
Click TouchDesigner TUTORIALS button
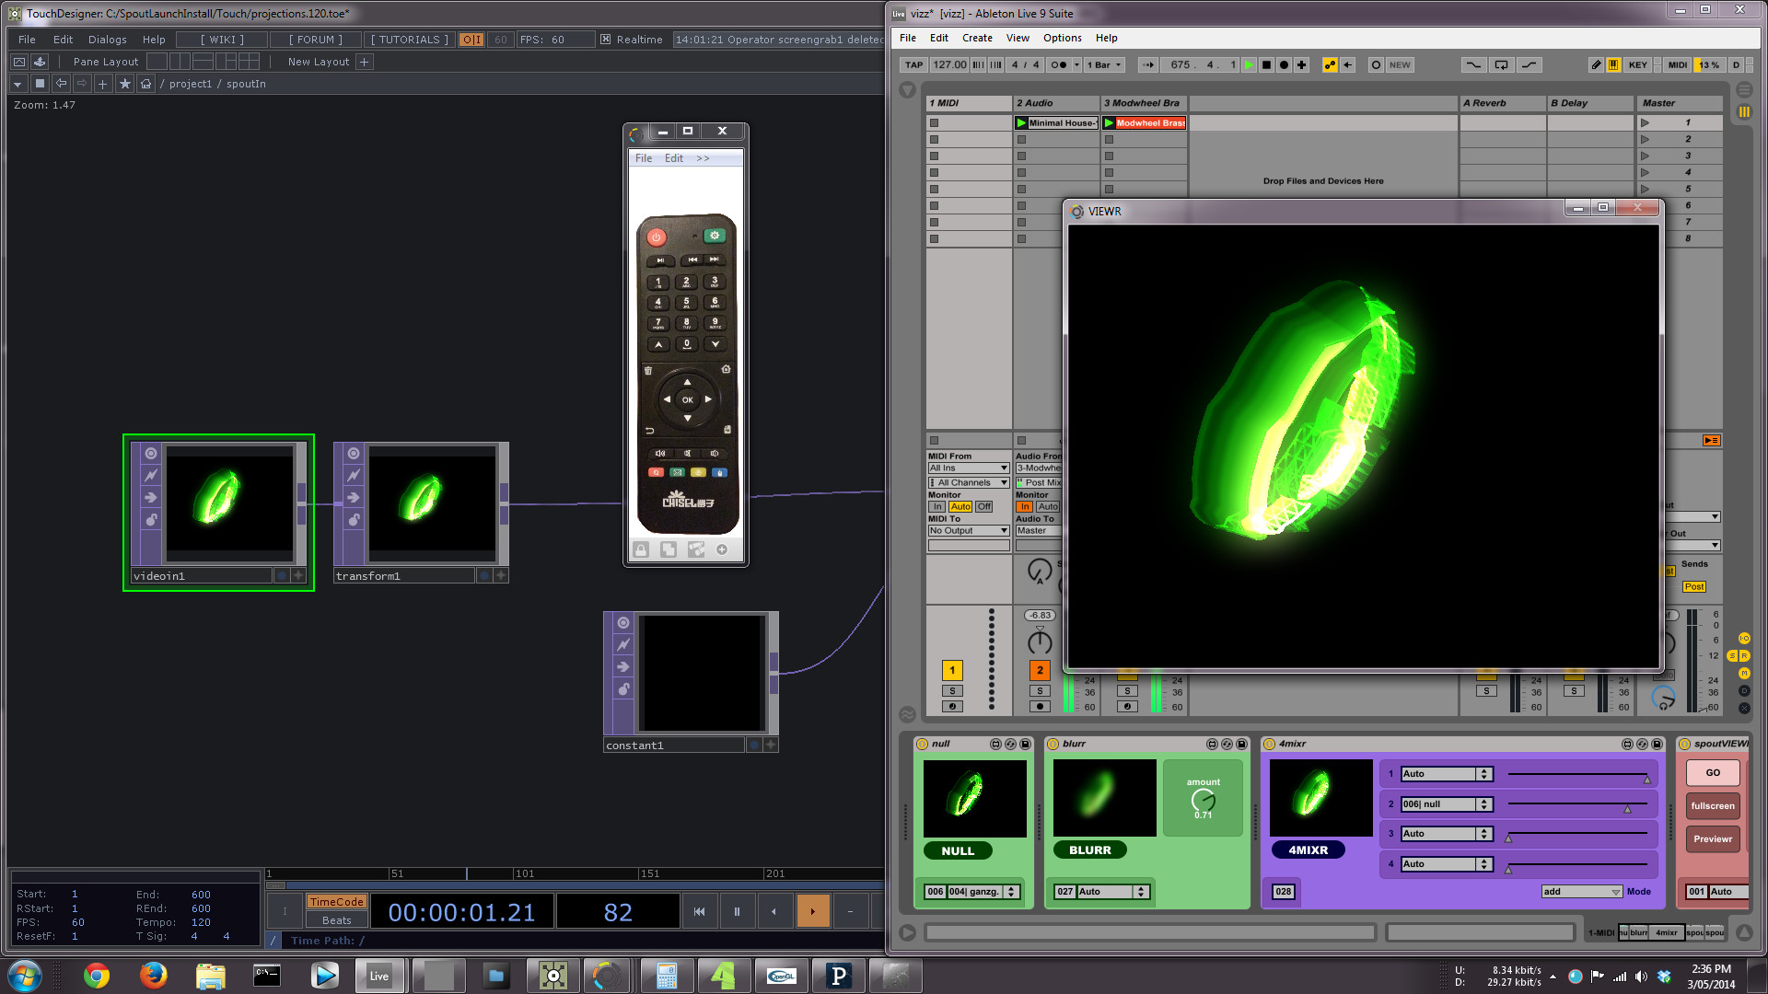point(410,40)
